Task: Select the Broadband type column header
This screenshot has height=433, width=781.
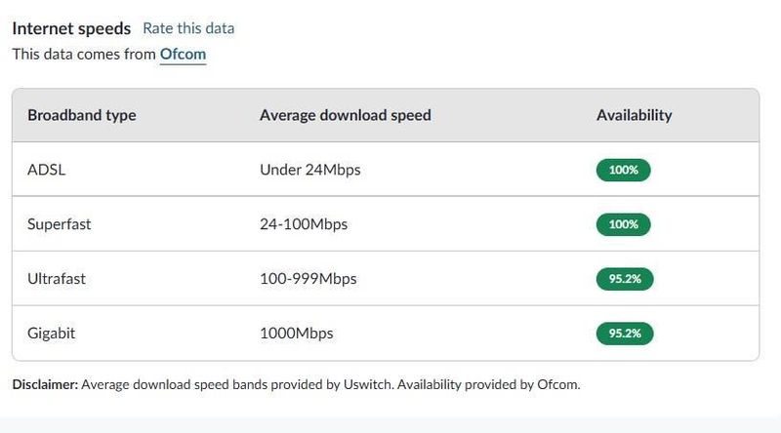Action: click(82, 115)
